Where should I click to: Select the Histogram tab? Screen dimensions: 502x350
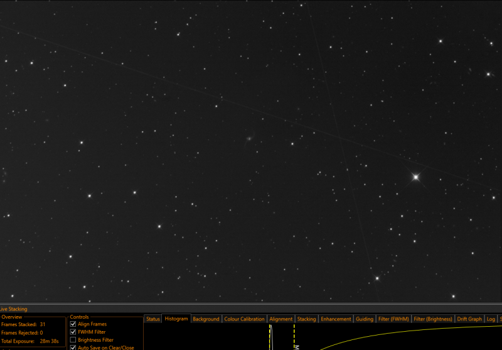pos(176,319)
